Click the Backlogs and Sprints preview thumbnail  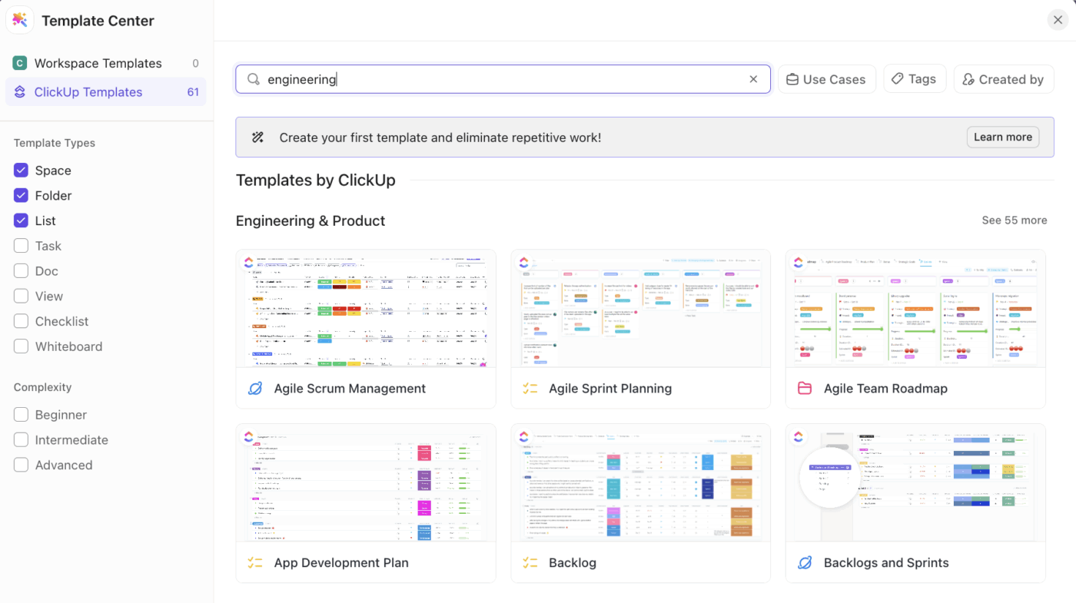point(915,483)
